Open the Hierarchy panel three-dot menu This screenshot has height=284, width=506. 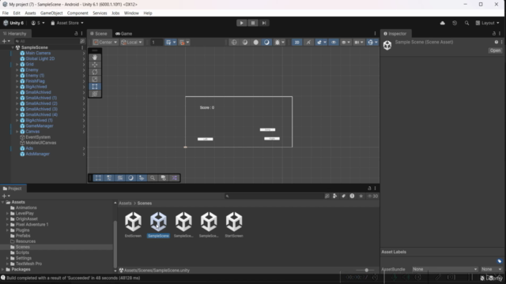pyautogui.click(x=81, y=33)
